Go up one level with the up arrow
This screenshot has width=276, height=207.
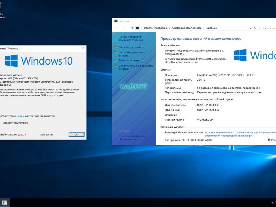click(132, 28)
